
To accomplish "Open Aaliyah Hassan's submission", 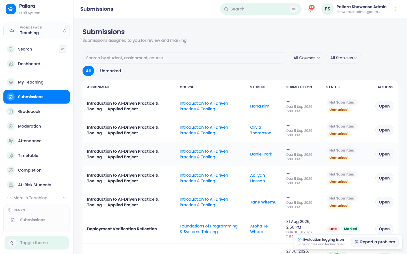I will (384, 178).
